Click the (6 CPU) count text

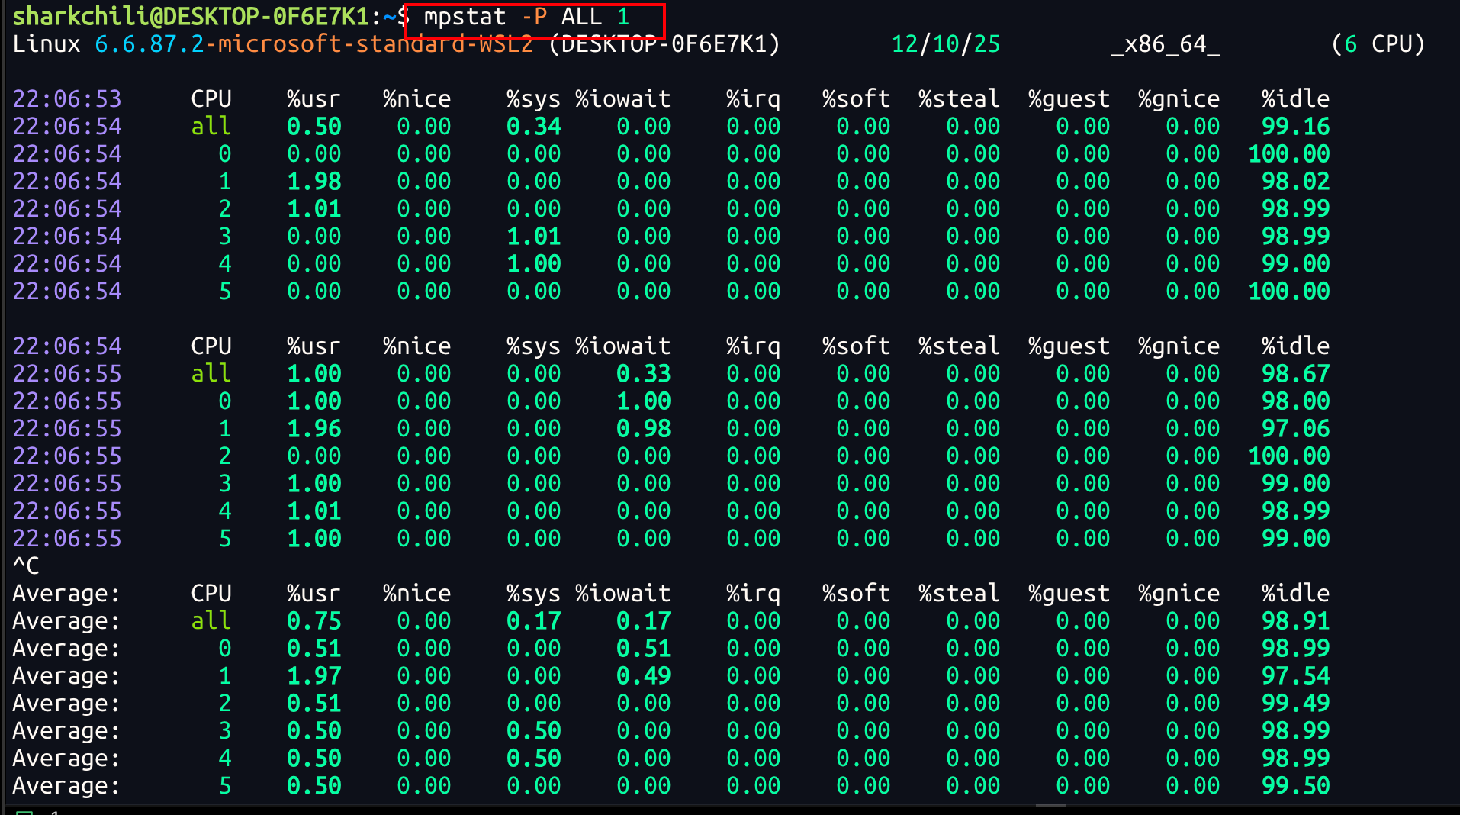point(1378,44)
